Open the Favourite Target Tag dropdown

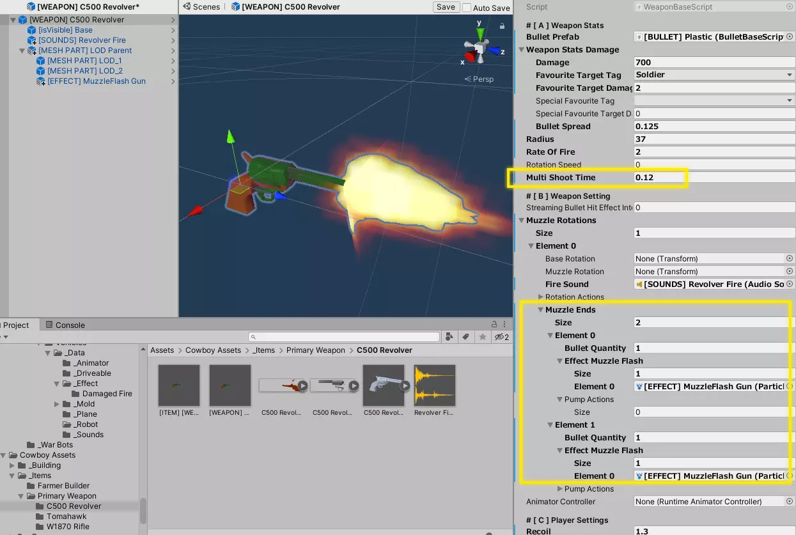[x=714, y=75]
